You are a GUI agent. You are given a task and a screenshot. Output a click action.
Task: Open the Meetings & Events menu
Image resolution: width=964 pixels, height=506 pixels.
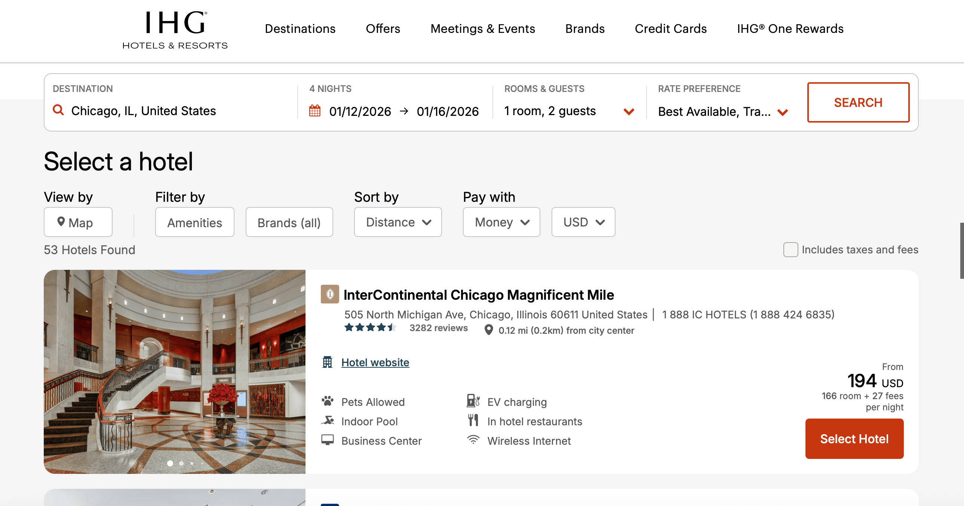(482, 29)
